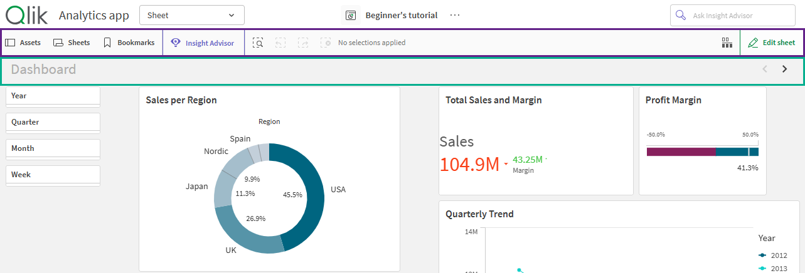Image resolution: width=805 pixels, height=273 pixels.
Task: Go to the next sheet arrow
Action: [784, 70]
